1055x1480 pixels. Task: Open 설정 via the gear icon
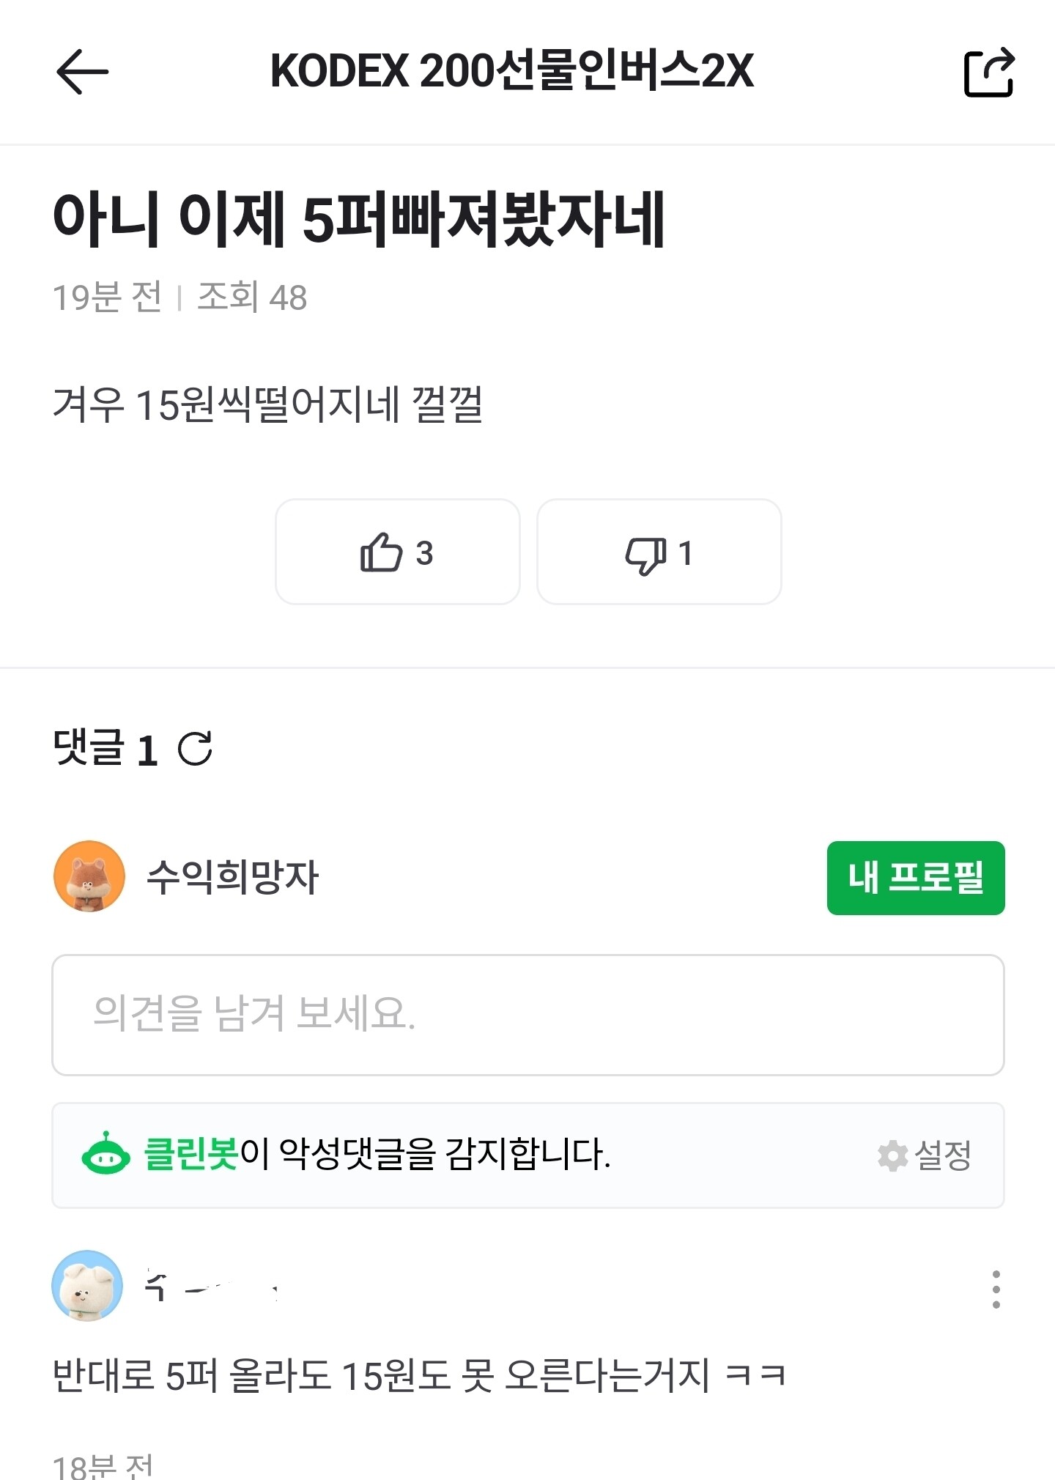click(x=892, y=1155)
